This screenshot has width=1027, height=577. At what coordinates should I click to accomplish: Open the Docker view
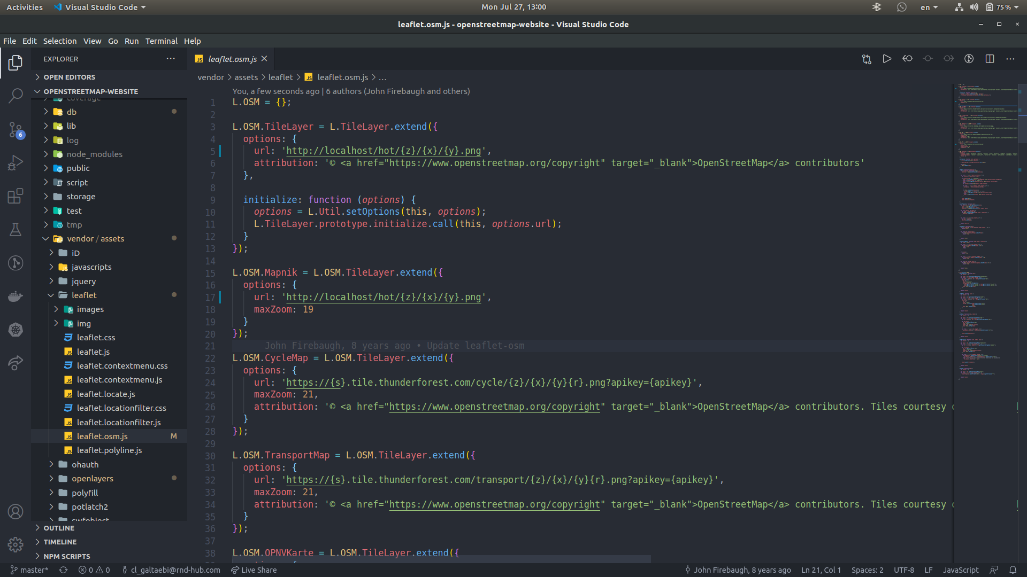pyautogui.click(x=16, y=297)
